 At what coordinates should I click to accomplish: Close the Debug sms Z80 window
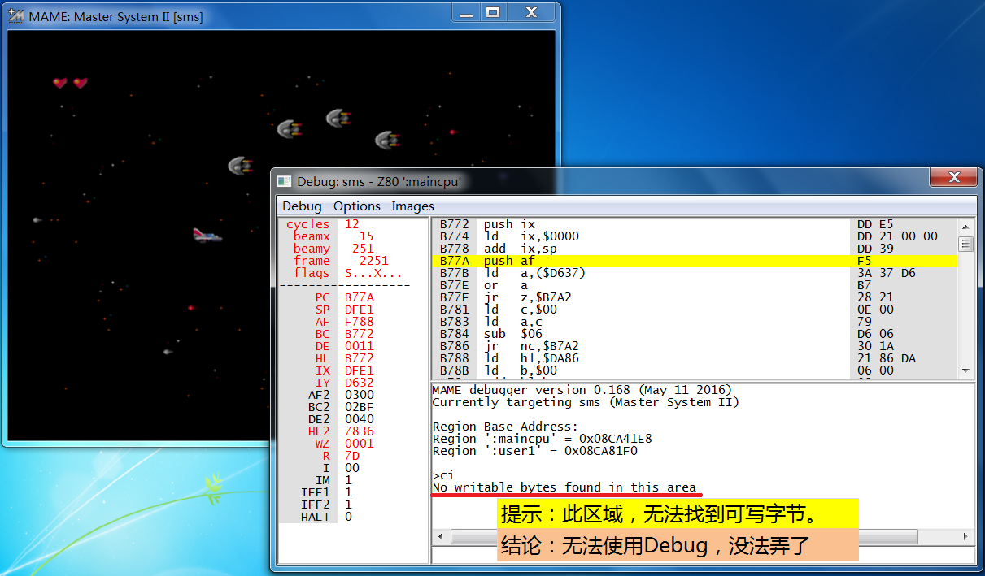(x=955, y=177)
